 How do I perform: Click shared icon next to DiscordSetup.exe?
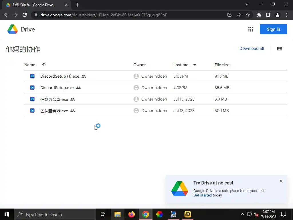point(78,88)
